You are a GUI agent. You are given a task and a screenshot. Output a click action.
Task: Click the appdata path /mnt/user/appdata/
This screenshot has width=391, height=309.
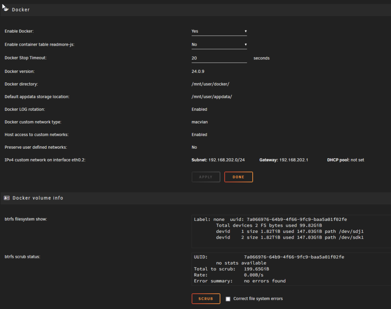[212, 97]
